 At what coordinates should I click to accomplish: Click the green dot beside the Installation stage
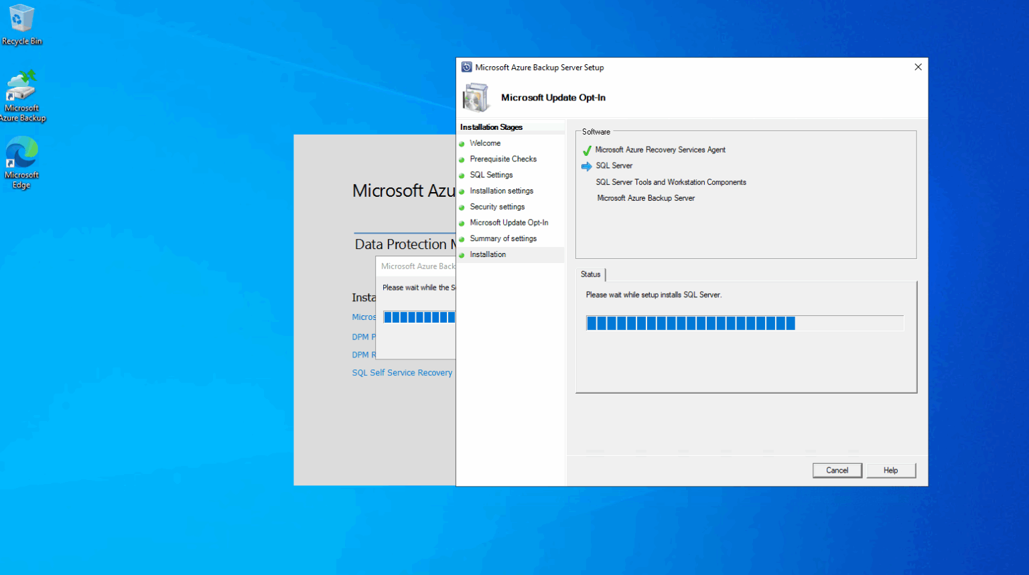[462, 254]
